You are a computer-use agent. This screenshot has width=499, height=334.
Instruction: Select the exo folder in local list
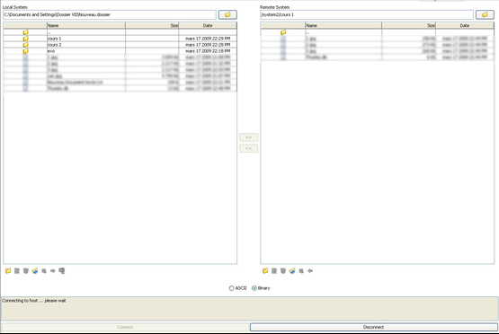coord(120,51)
